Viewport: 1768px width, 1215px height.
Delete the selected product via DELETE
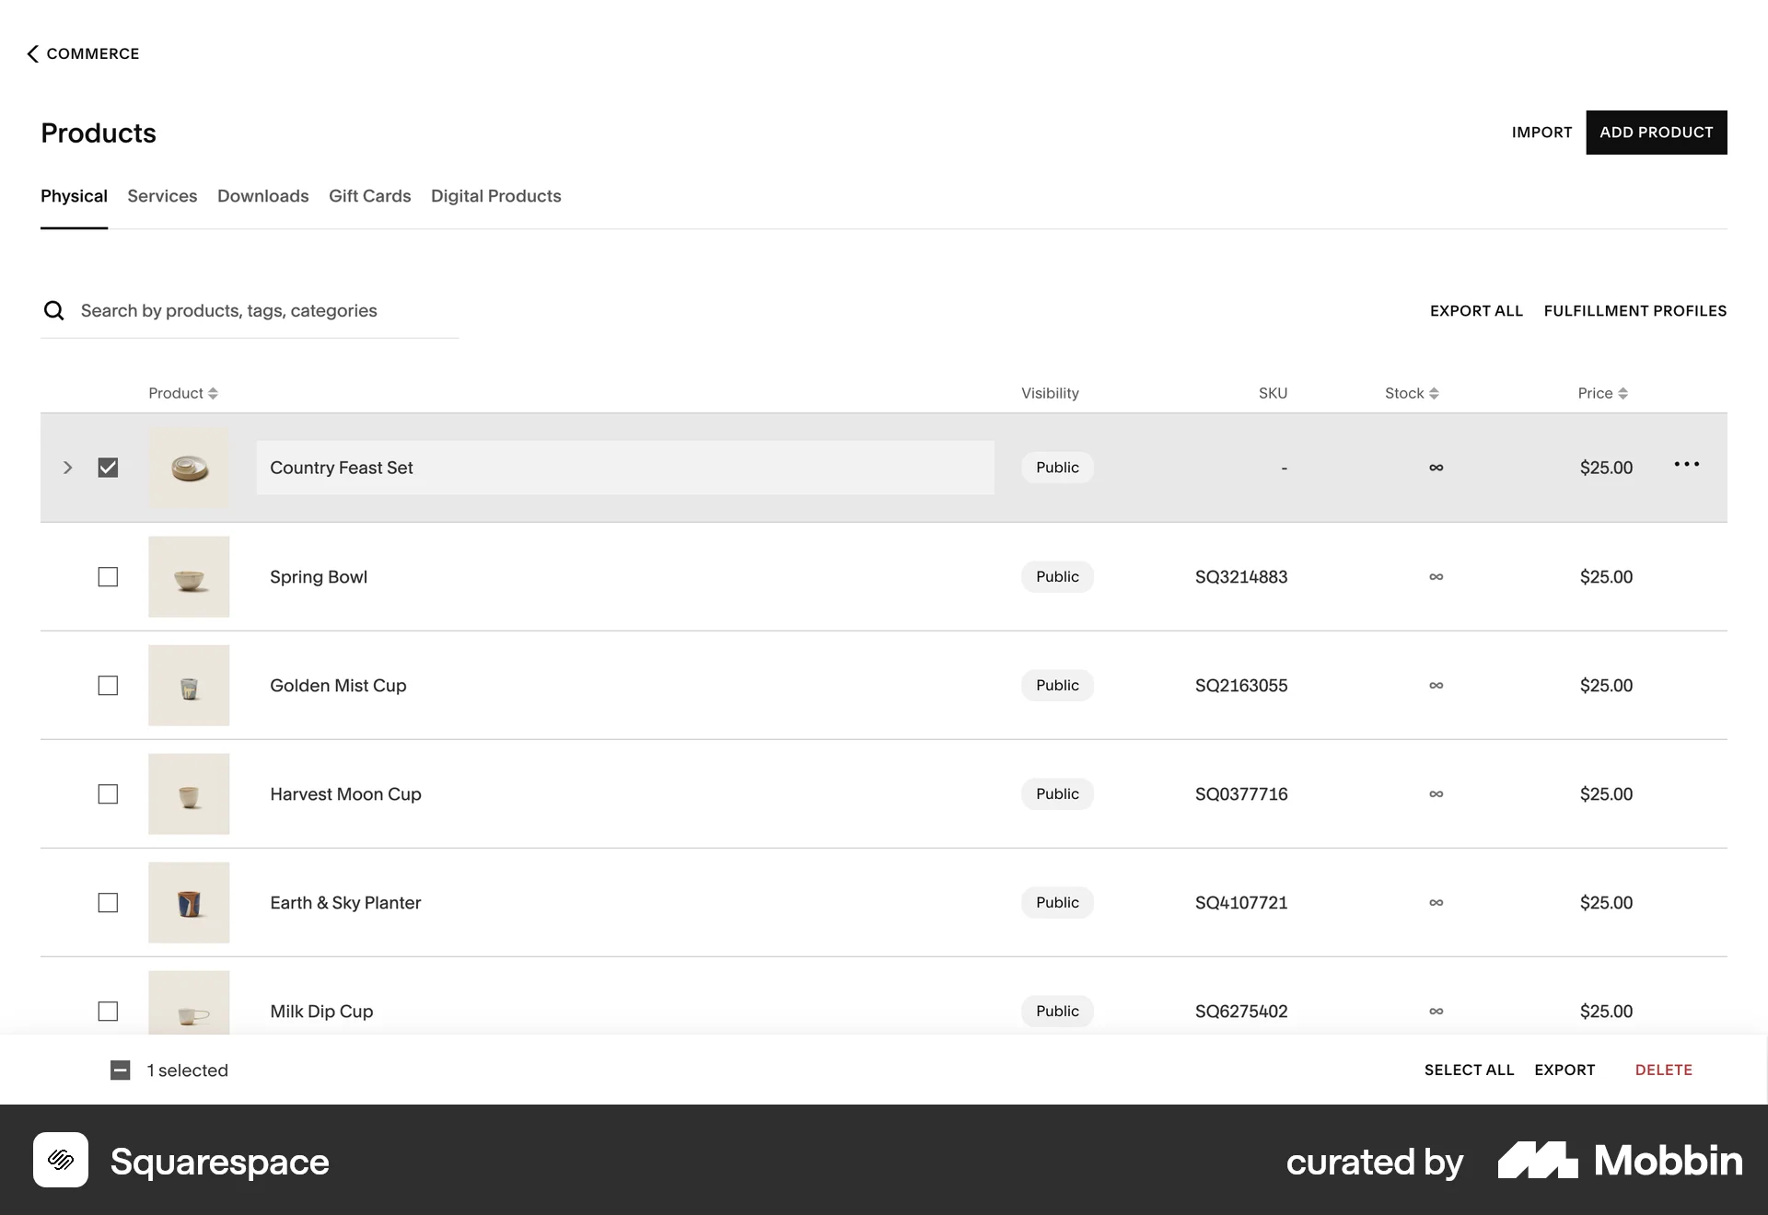(x=1663, y=1070)
